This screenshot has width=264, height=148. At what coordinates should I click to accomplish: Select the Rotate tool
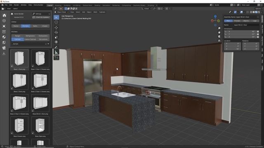coord(56,32)
